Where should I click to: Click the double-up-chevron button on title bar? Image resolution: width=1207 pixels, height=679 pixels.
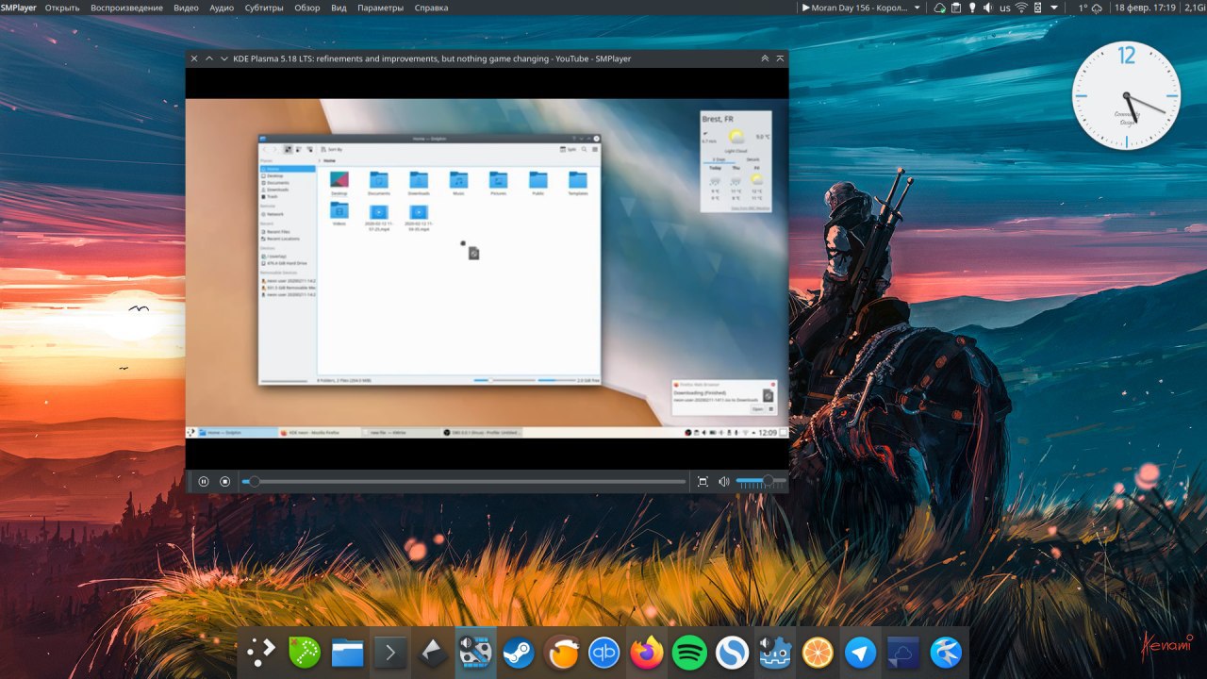click(x=765, y=58)
